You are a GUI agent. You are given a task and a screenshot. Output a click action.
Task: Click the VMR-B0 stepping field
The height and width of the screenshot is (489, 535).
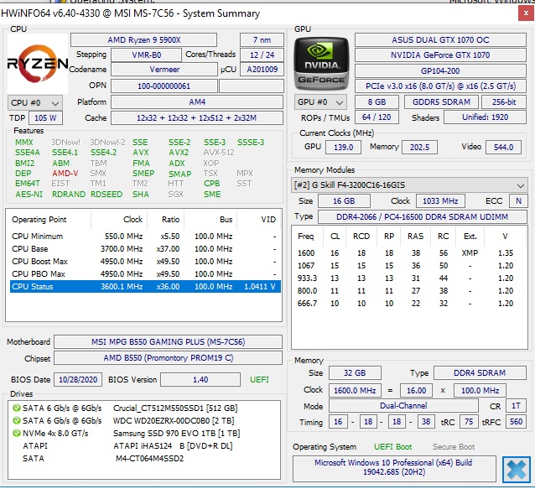click(x=146, y=55)
